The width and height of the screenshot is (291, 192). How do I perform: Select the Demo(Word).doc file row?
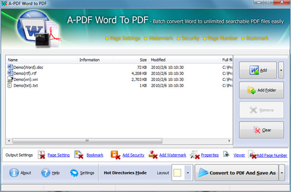(x=119, y=67)
